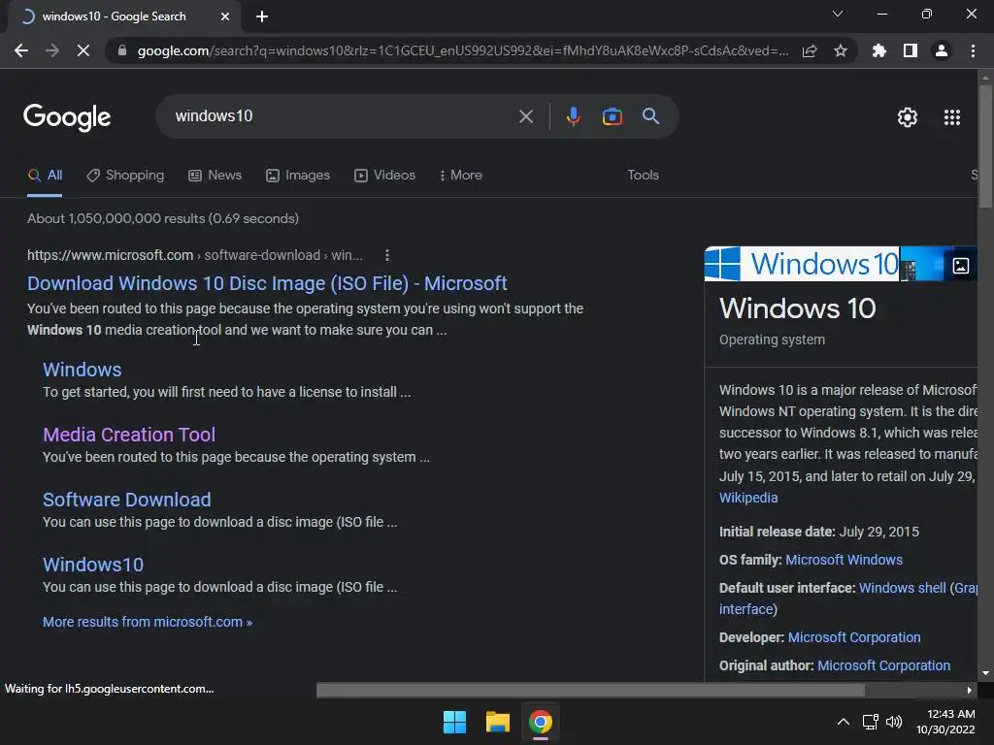Viewport: 994px width, 745px height.
Task: Open File Explorer from the taskbar
Action: (x=498, y=722)
